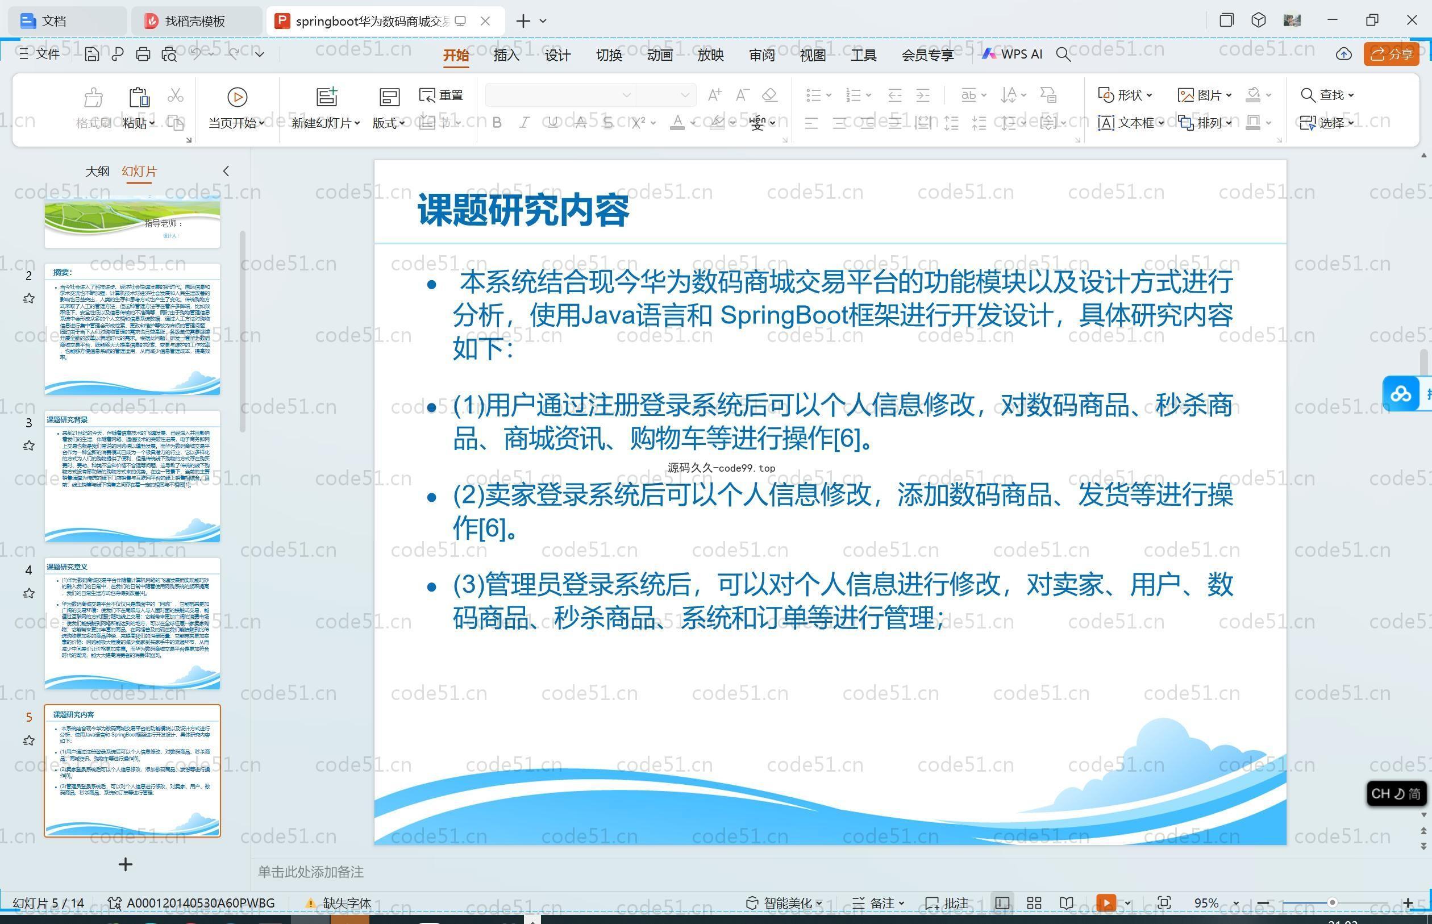Open the File (文件) menu
This screenshot has height=924, width=1432.
tap(39, 54)
